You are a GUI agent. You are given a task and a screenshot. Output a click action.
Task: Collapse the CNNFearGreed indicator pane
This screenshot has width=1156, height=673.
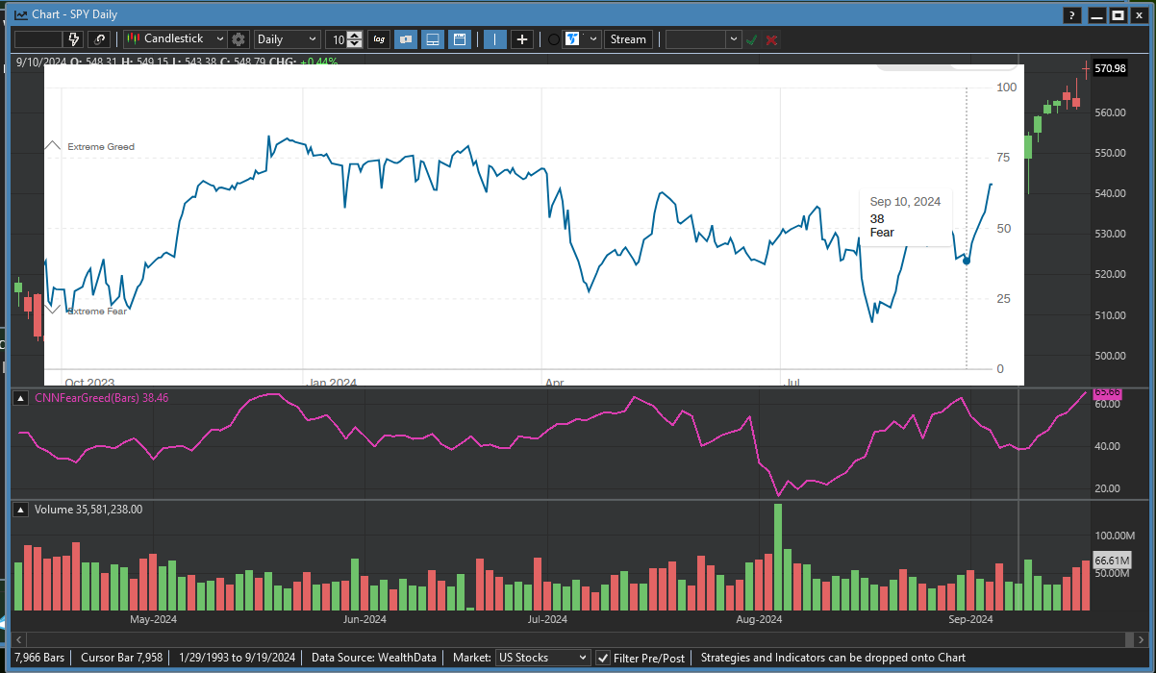(18, 398)
